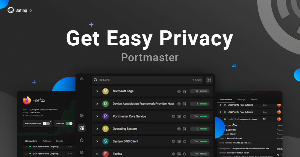Open the notifications triangle icon in the sidebar

coord(81,78)
